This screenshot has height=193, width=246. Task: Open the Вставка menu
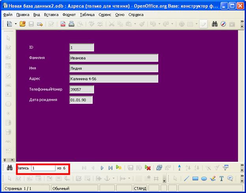click(51, 15)
